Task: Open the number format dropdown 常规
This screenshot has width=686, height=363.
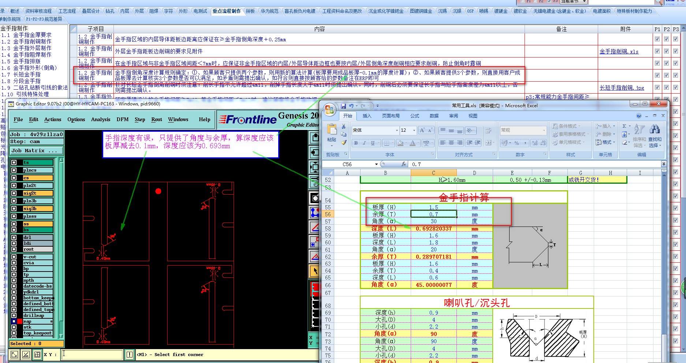Action: (x=544, y=130)
